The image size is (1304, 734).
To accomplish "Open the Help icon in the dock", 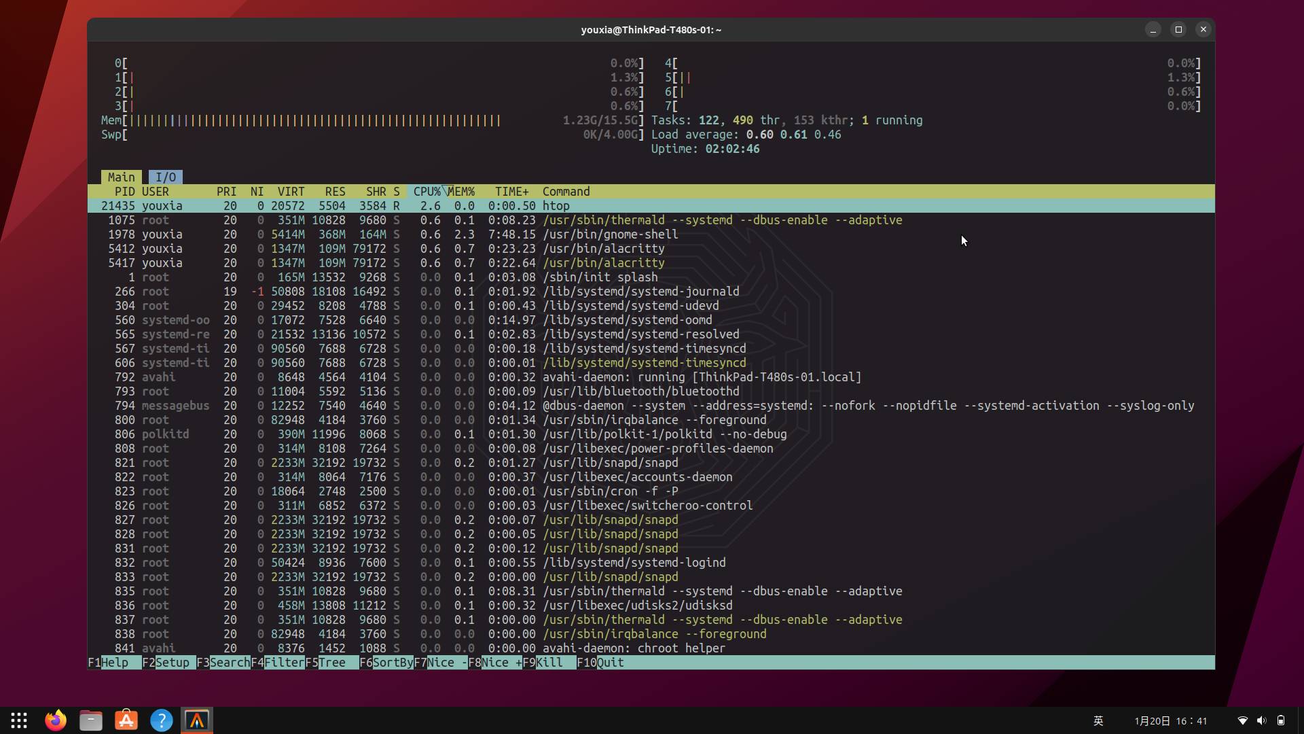I will click(162, 720).
